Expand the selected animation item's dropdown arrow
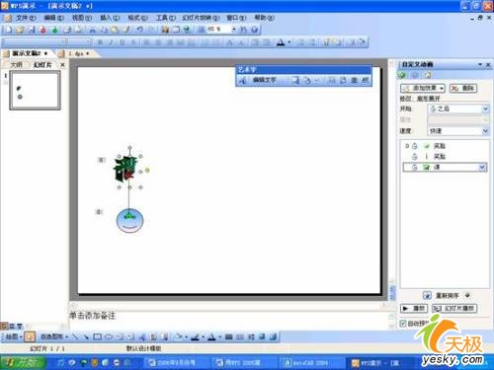 tap(482, 168)
